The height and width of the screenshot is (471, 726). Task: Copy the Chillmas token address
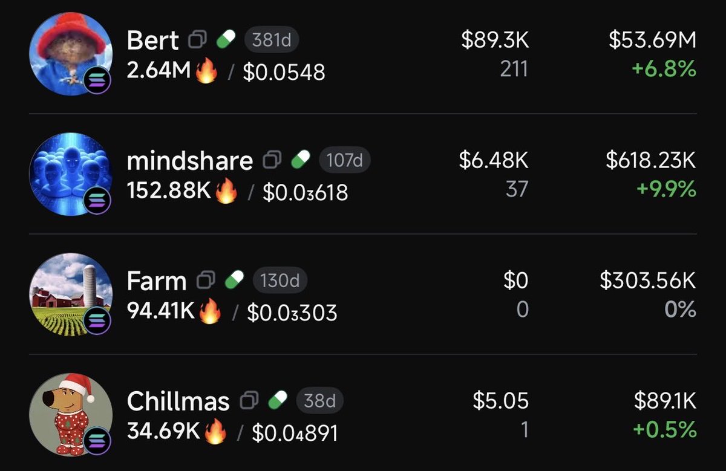(249, 400)
